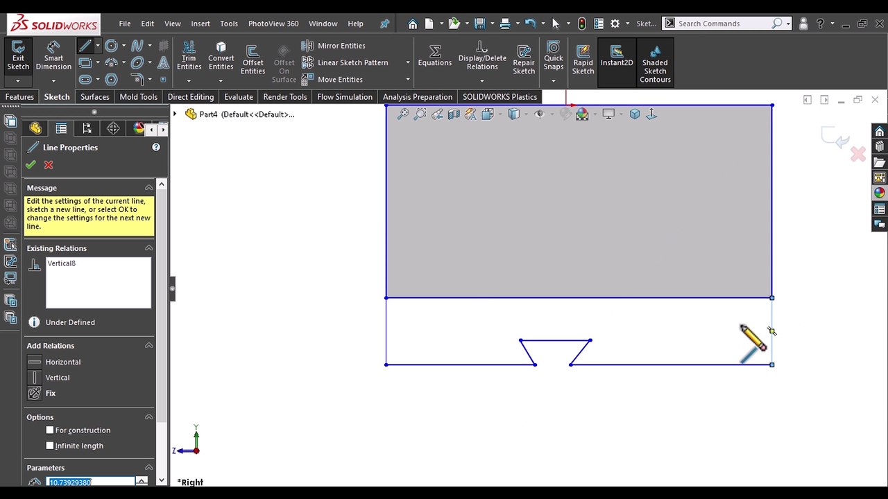Run the Repair Sketch tool

tap(524, 60)
